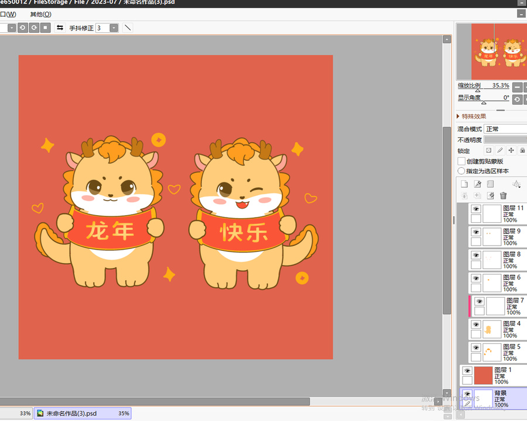Image resolution: width=527 pixels, height=421 pixels.
Task: Open the dropdown left of the rotate buttons
Action: [x=12, y=27]
